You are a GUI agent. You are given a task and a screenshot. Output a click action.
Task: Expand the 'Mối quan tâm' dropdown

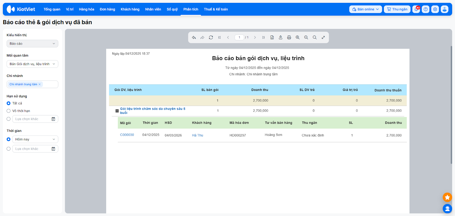(32, 64)
